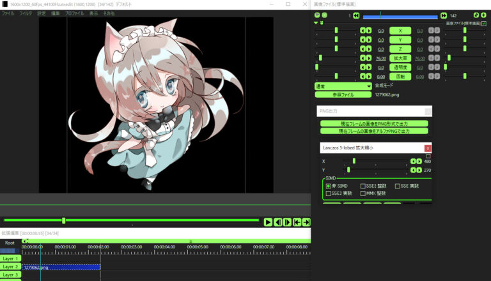
Task: Collapse the settings with the green triangle
Action: click(316, 24)
